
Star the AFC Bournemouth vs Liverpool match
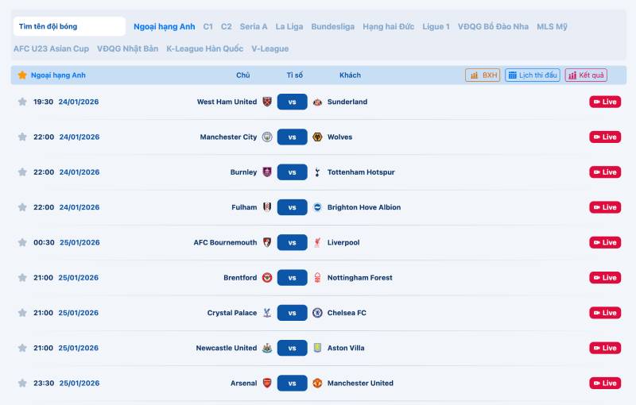pos(22,242)
